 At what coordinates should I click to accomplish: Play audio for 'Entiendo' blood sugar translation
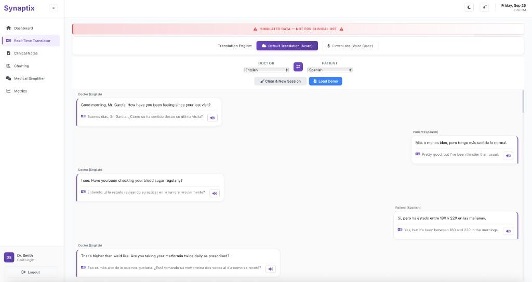click(215, 193)
